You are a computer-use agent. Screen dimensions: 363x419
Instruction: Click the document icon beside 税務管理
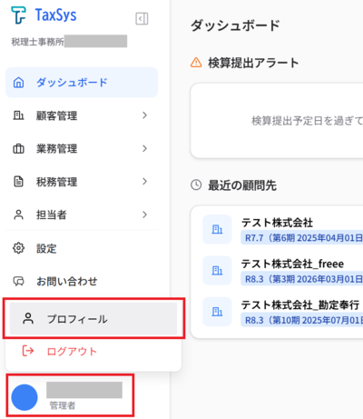coord(18,182)
